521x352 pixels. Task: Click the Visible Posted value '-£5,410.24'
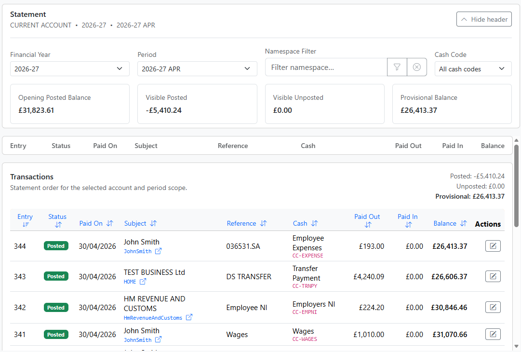click(164, 110)
